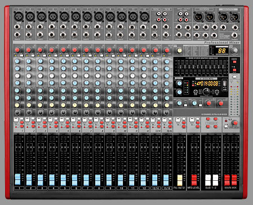
Task: Click the lower blue knob left of MP3 display
Action: (180, 92)
